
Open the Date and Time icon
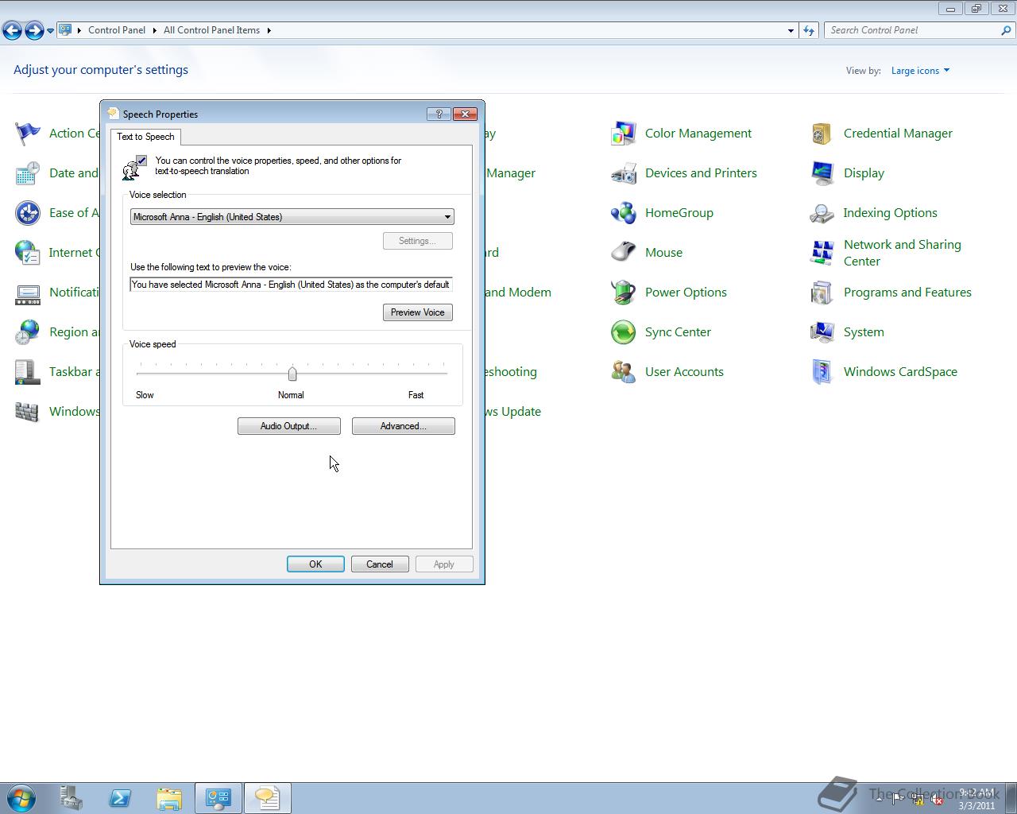click(x=28, y=173)
